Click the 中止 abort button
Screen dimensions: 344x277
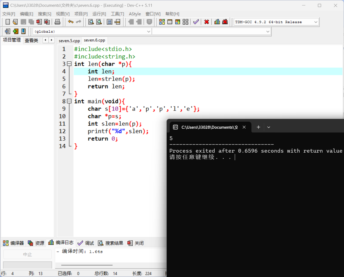coord(28,254)
